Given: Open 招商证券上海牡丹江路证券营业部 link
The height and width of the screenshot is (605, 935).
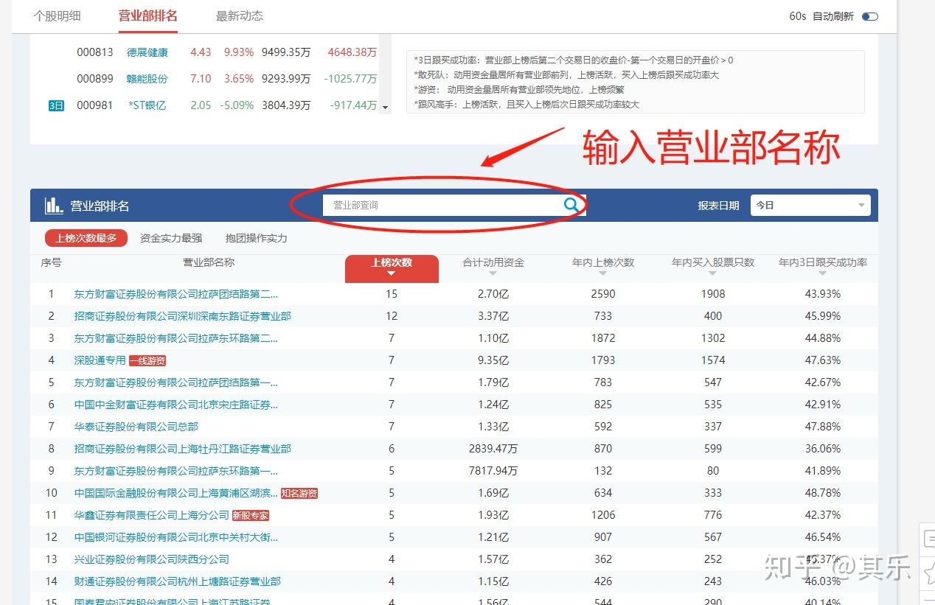Looking at the screenshot, I should tap(183, 449).
